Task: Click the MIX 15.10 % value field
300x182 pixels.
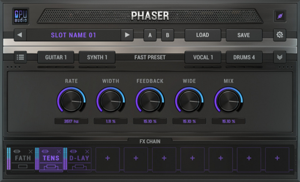Action: click(x=228, y=121)
